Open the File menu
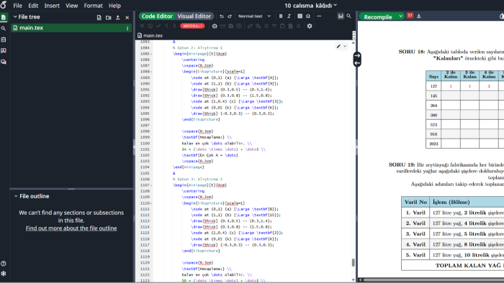The width and height of the screenshot is (504, 283). pyautogui.click(x=17, y=6)
